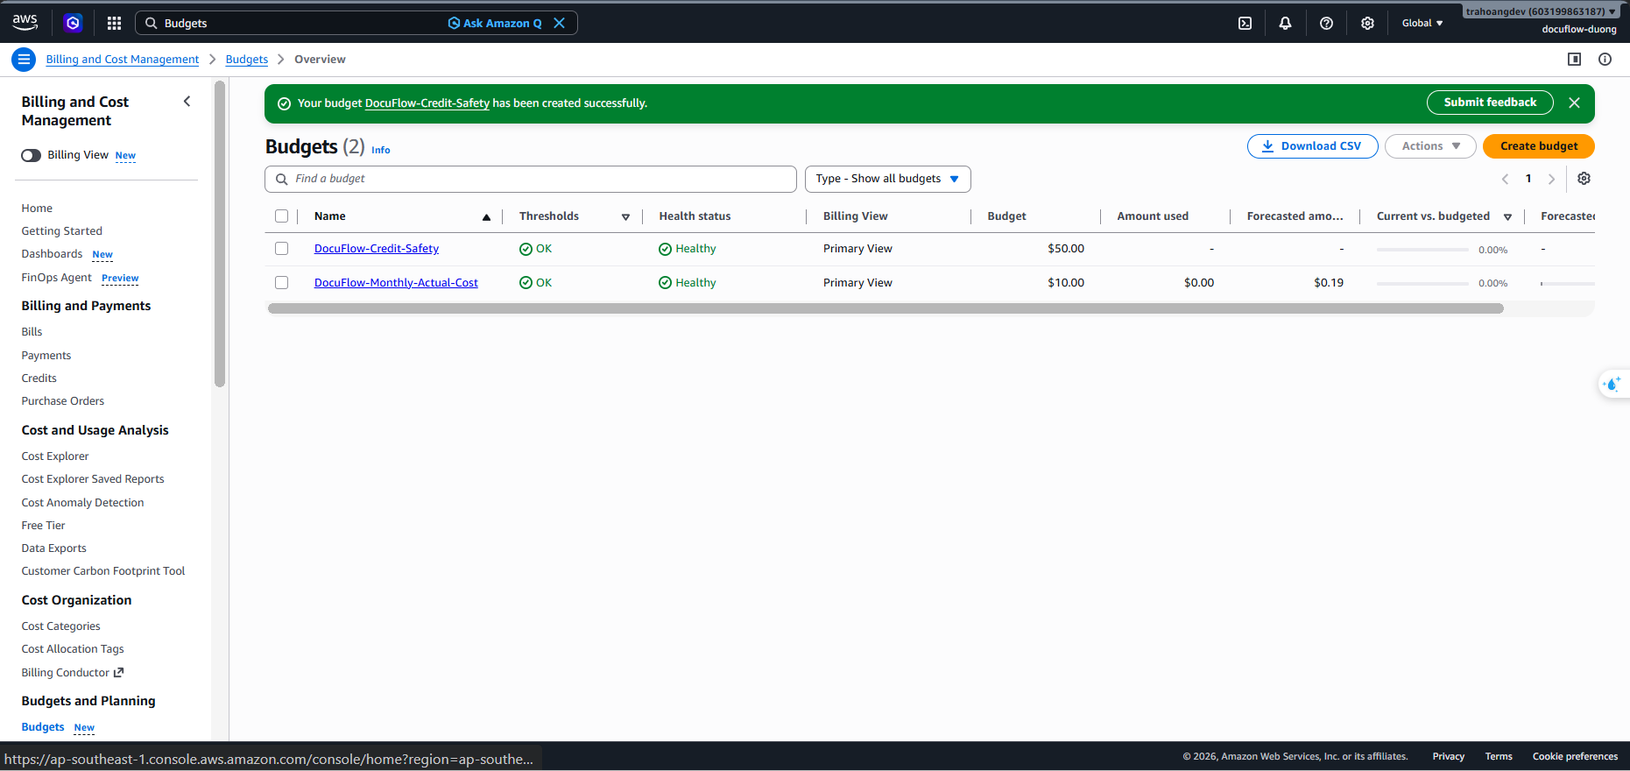Open the info panel icon near breadcrumbs
Screen dimensions: 1630x771
click(x=1605, y=60)
